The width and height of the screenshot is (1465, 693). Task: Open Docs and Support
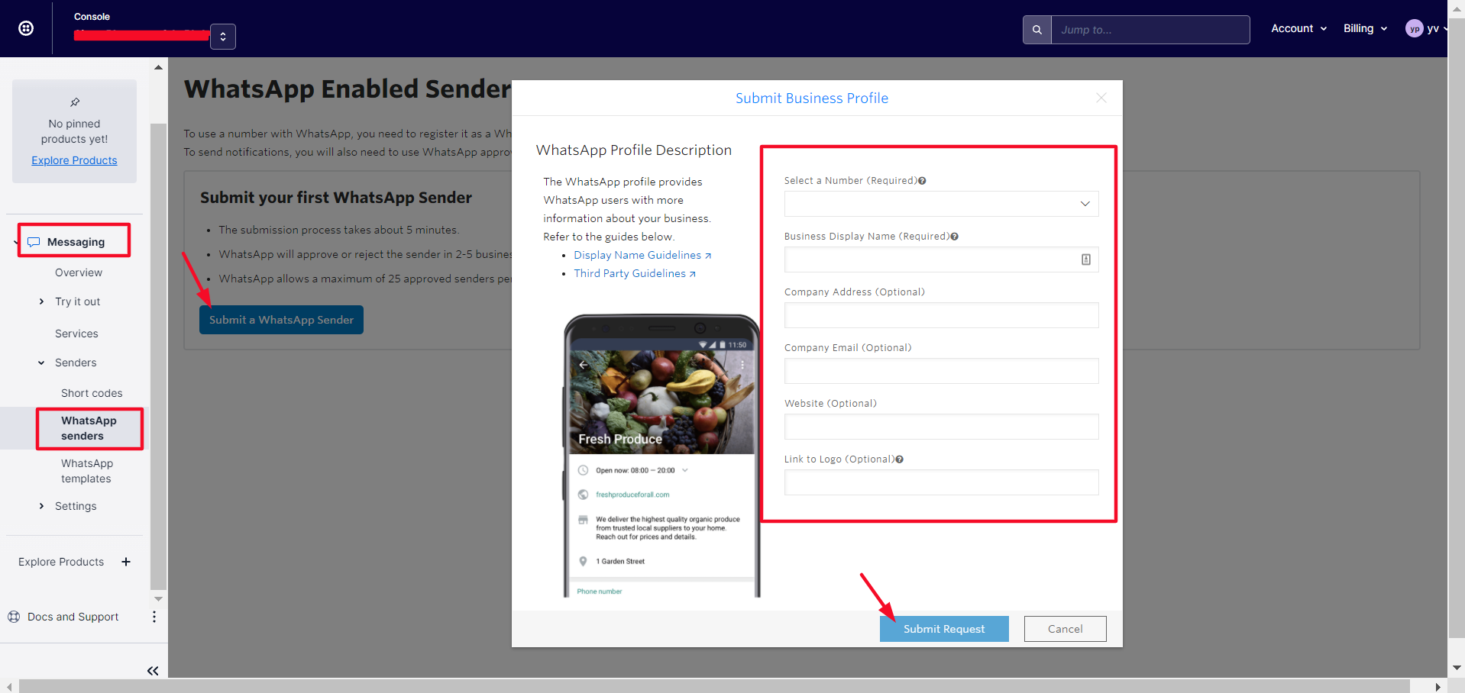[x=73, y=617]
